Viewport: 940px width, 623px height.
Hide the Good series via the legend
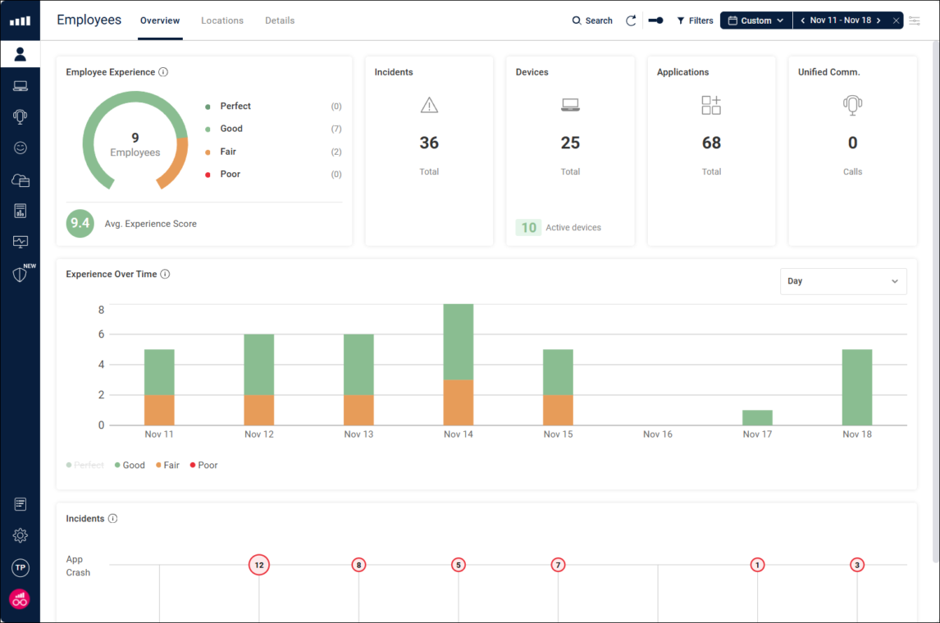pyautogui.click(x=129, y=465)
